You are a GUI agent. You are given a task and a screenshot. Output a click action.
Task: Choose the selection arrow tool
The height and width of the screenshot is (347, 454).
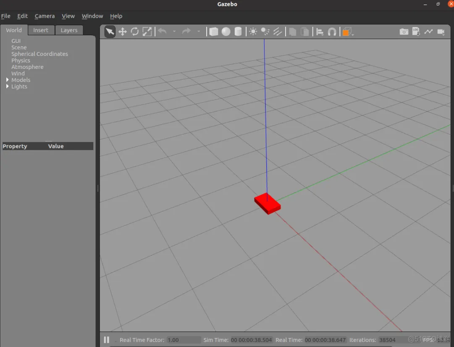pyautogui.click(x=110, y=32)
